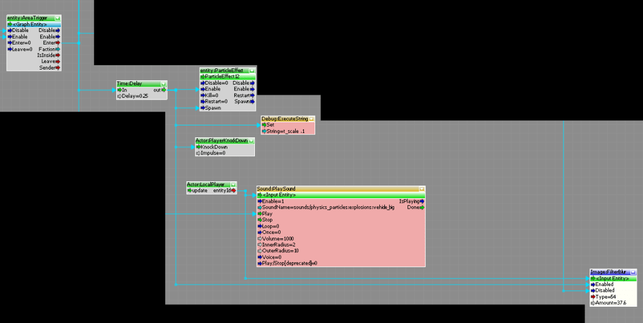Image resolution: width=643 pixels, height=323 pixels.
Task: Click the AreaTrigger Enter output port arrow
Action: [58, 43]
